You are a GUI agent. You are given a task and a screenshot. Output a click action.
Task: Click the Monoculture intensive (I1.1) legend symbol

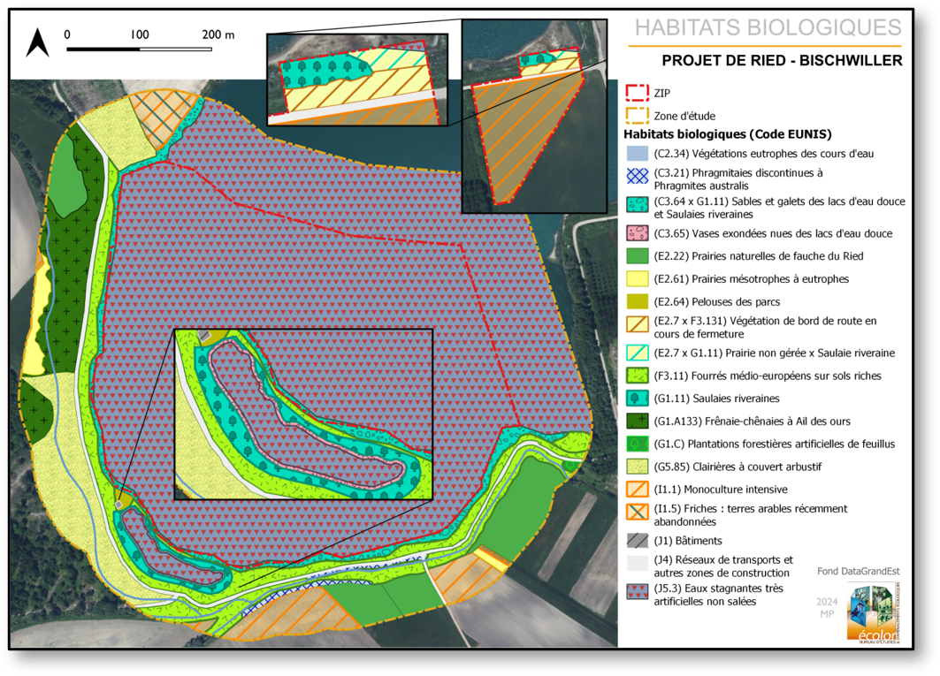pyautogui.click(x=638, y=490)
